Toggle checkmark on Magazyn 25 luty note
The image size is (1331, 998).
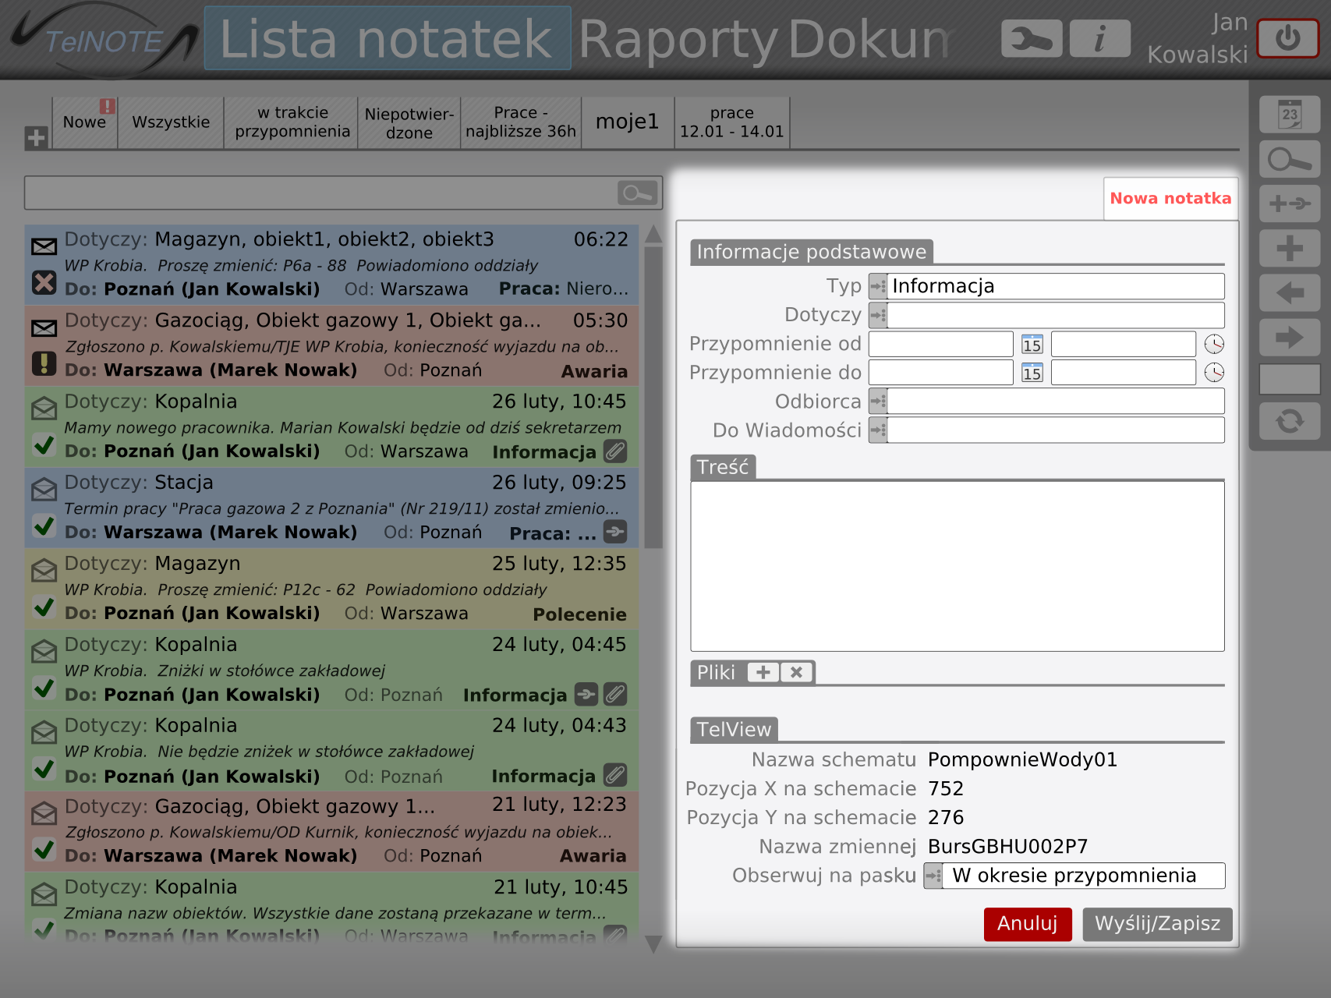click(44, 607)
